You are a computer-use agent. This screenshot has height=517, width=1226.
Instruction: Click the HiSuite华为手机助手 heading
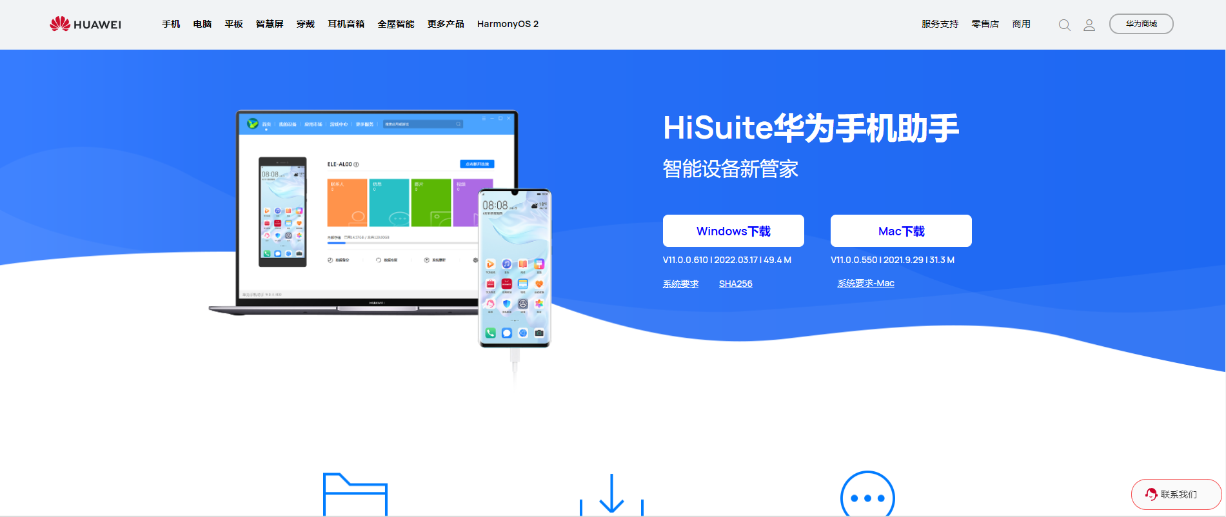811,128
